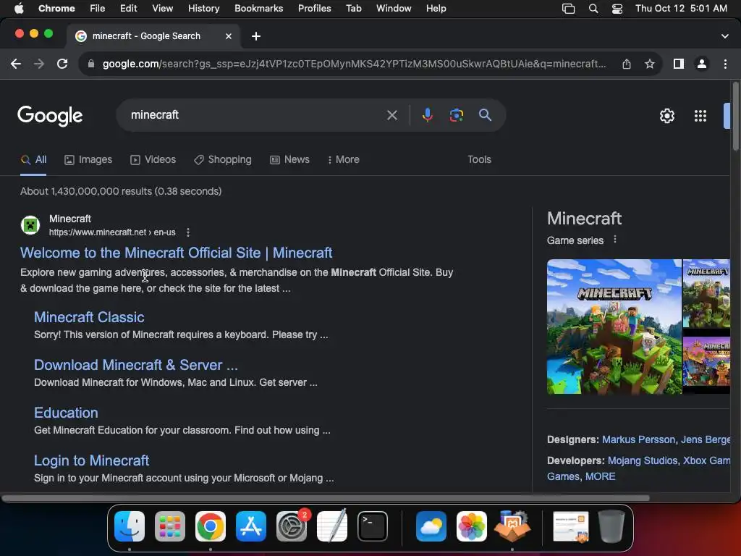
Task: Switch to the News tab
Action: [x=289, y=160]
